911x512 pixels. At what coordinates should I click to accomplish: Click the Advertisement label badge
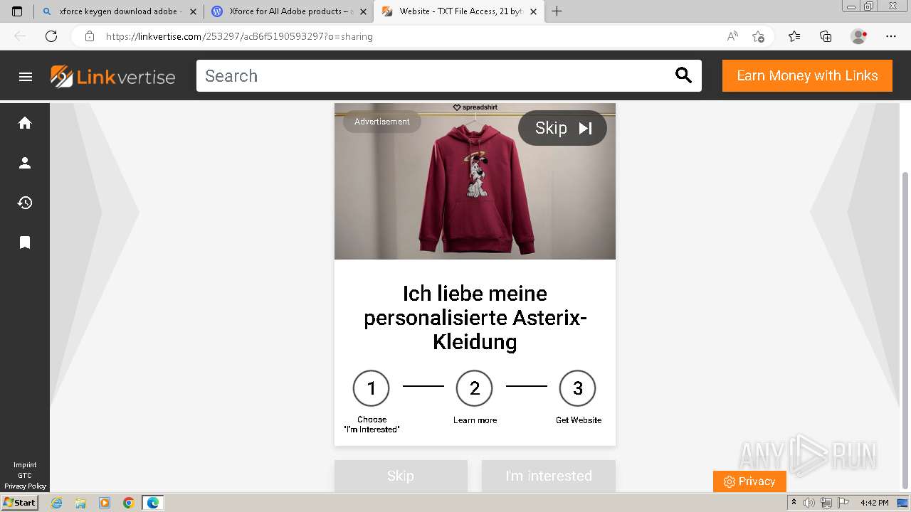tap(382, 122)
